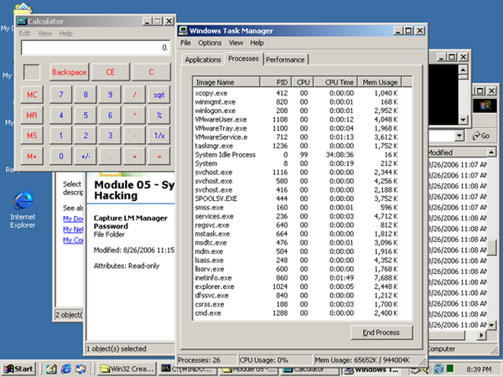The image size is (503, 377).
Task: Click the calculator MS memory store key
Action: coord(32,136)
